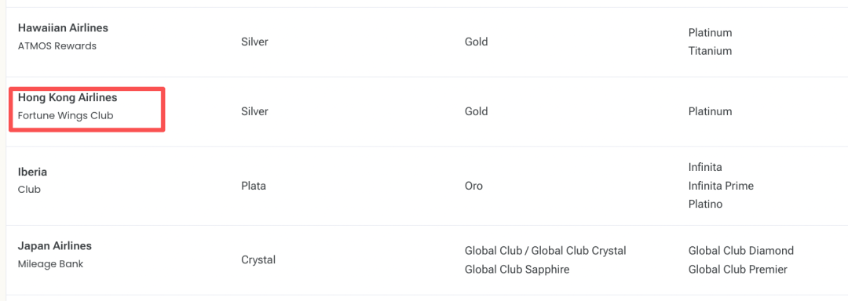The height and width of the screenshot is (301, 848).
Task: Select the Crystal tier for Japan Airlines
Action: pos(258,260)
